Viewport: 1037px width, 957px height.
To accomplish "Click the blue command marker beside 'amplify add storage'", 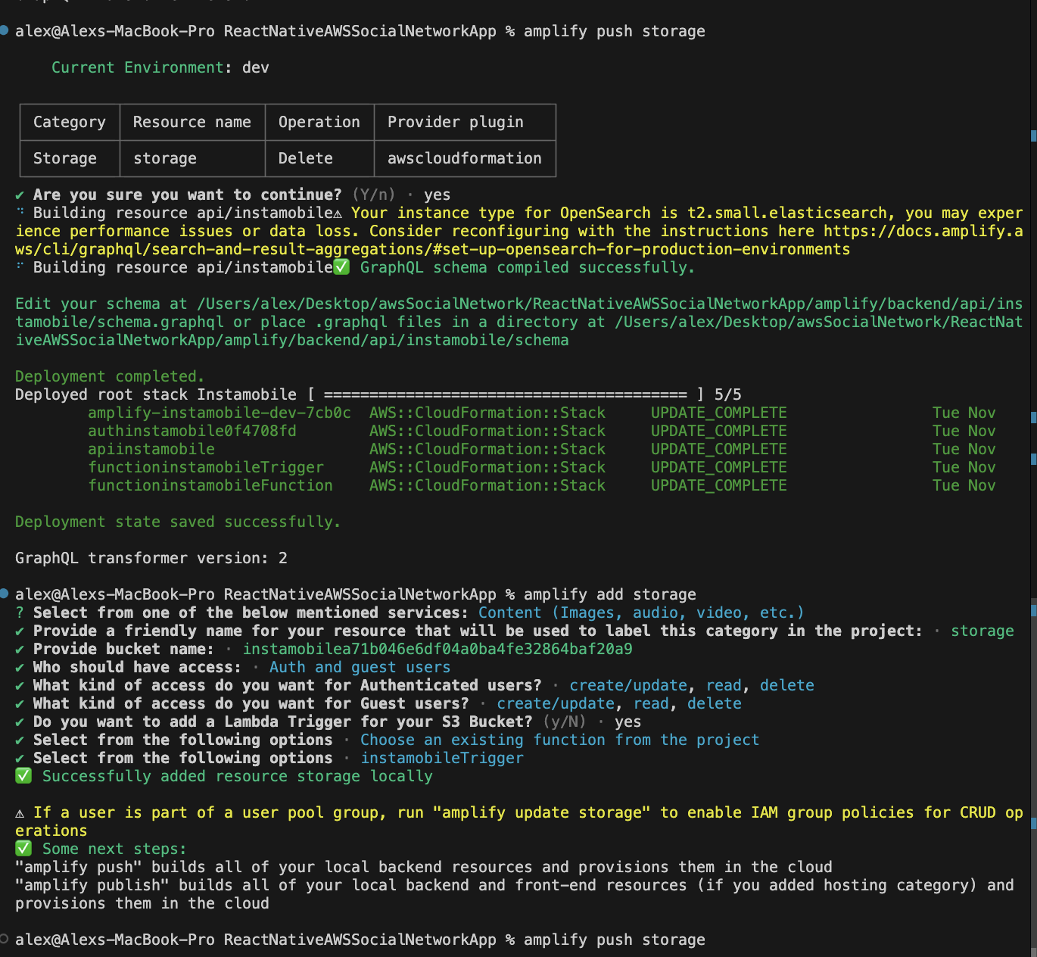I will pyautogui.click(x=4, y=593).
